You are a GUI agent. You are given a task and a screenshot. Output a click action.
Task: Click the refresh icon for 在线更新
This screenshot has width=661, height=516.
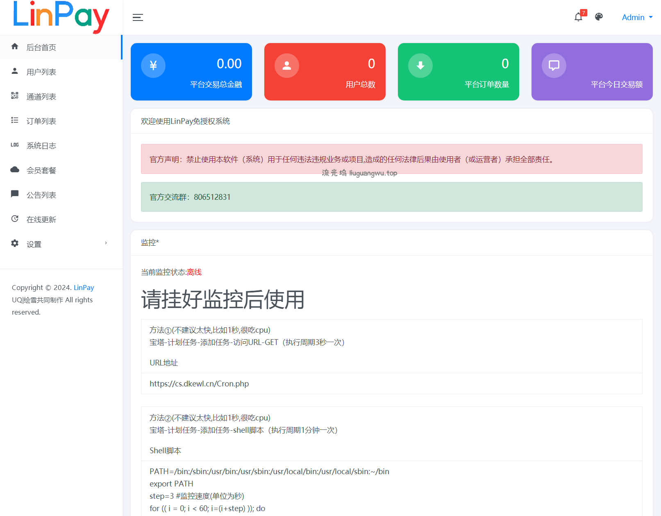click(x=15, y=219)
